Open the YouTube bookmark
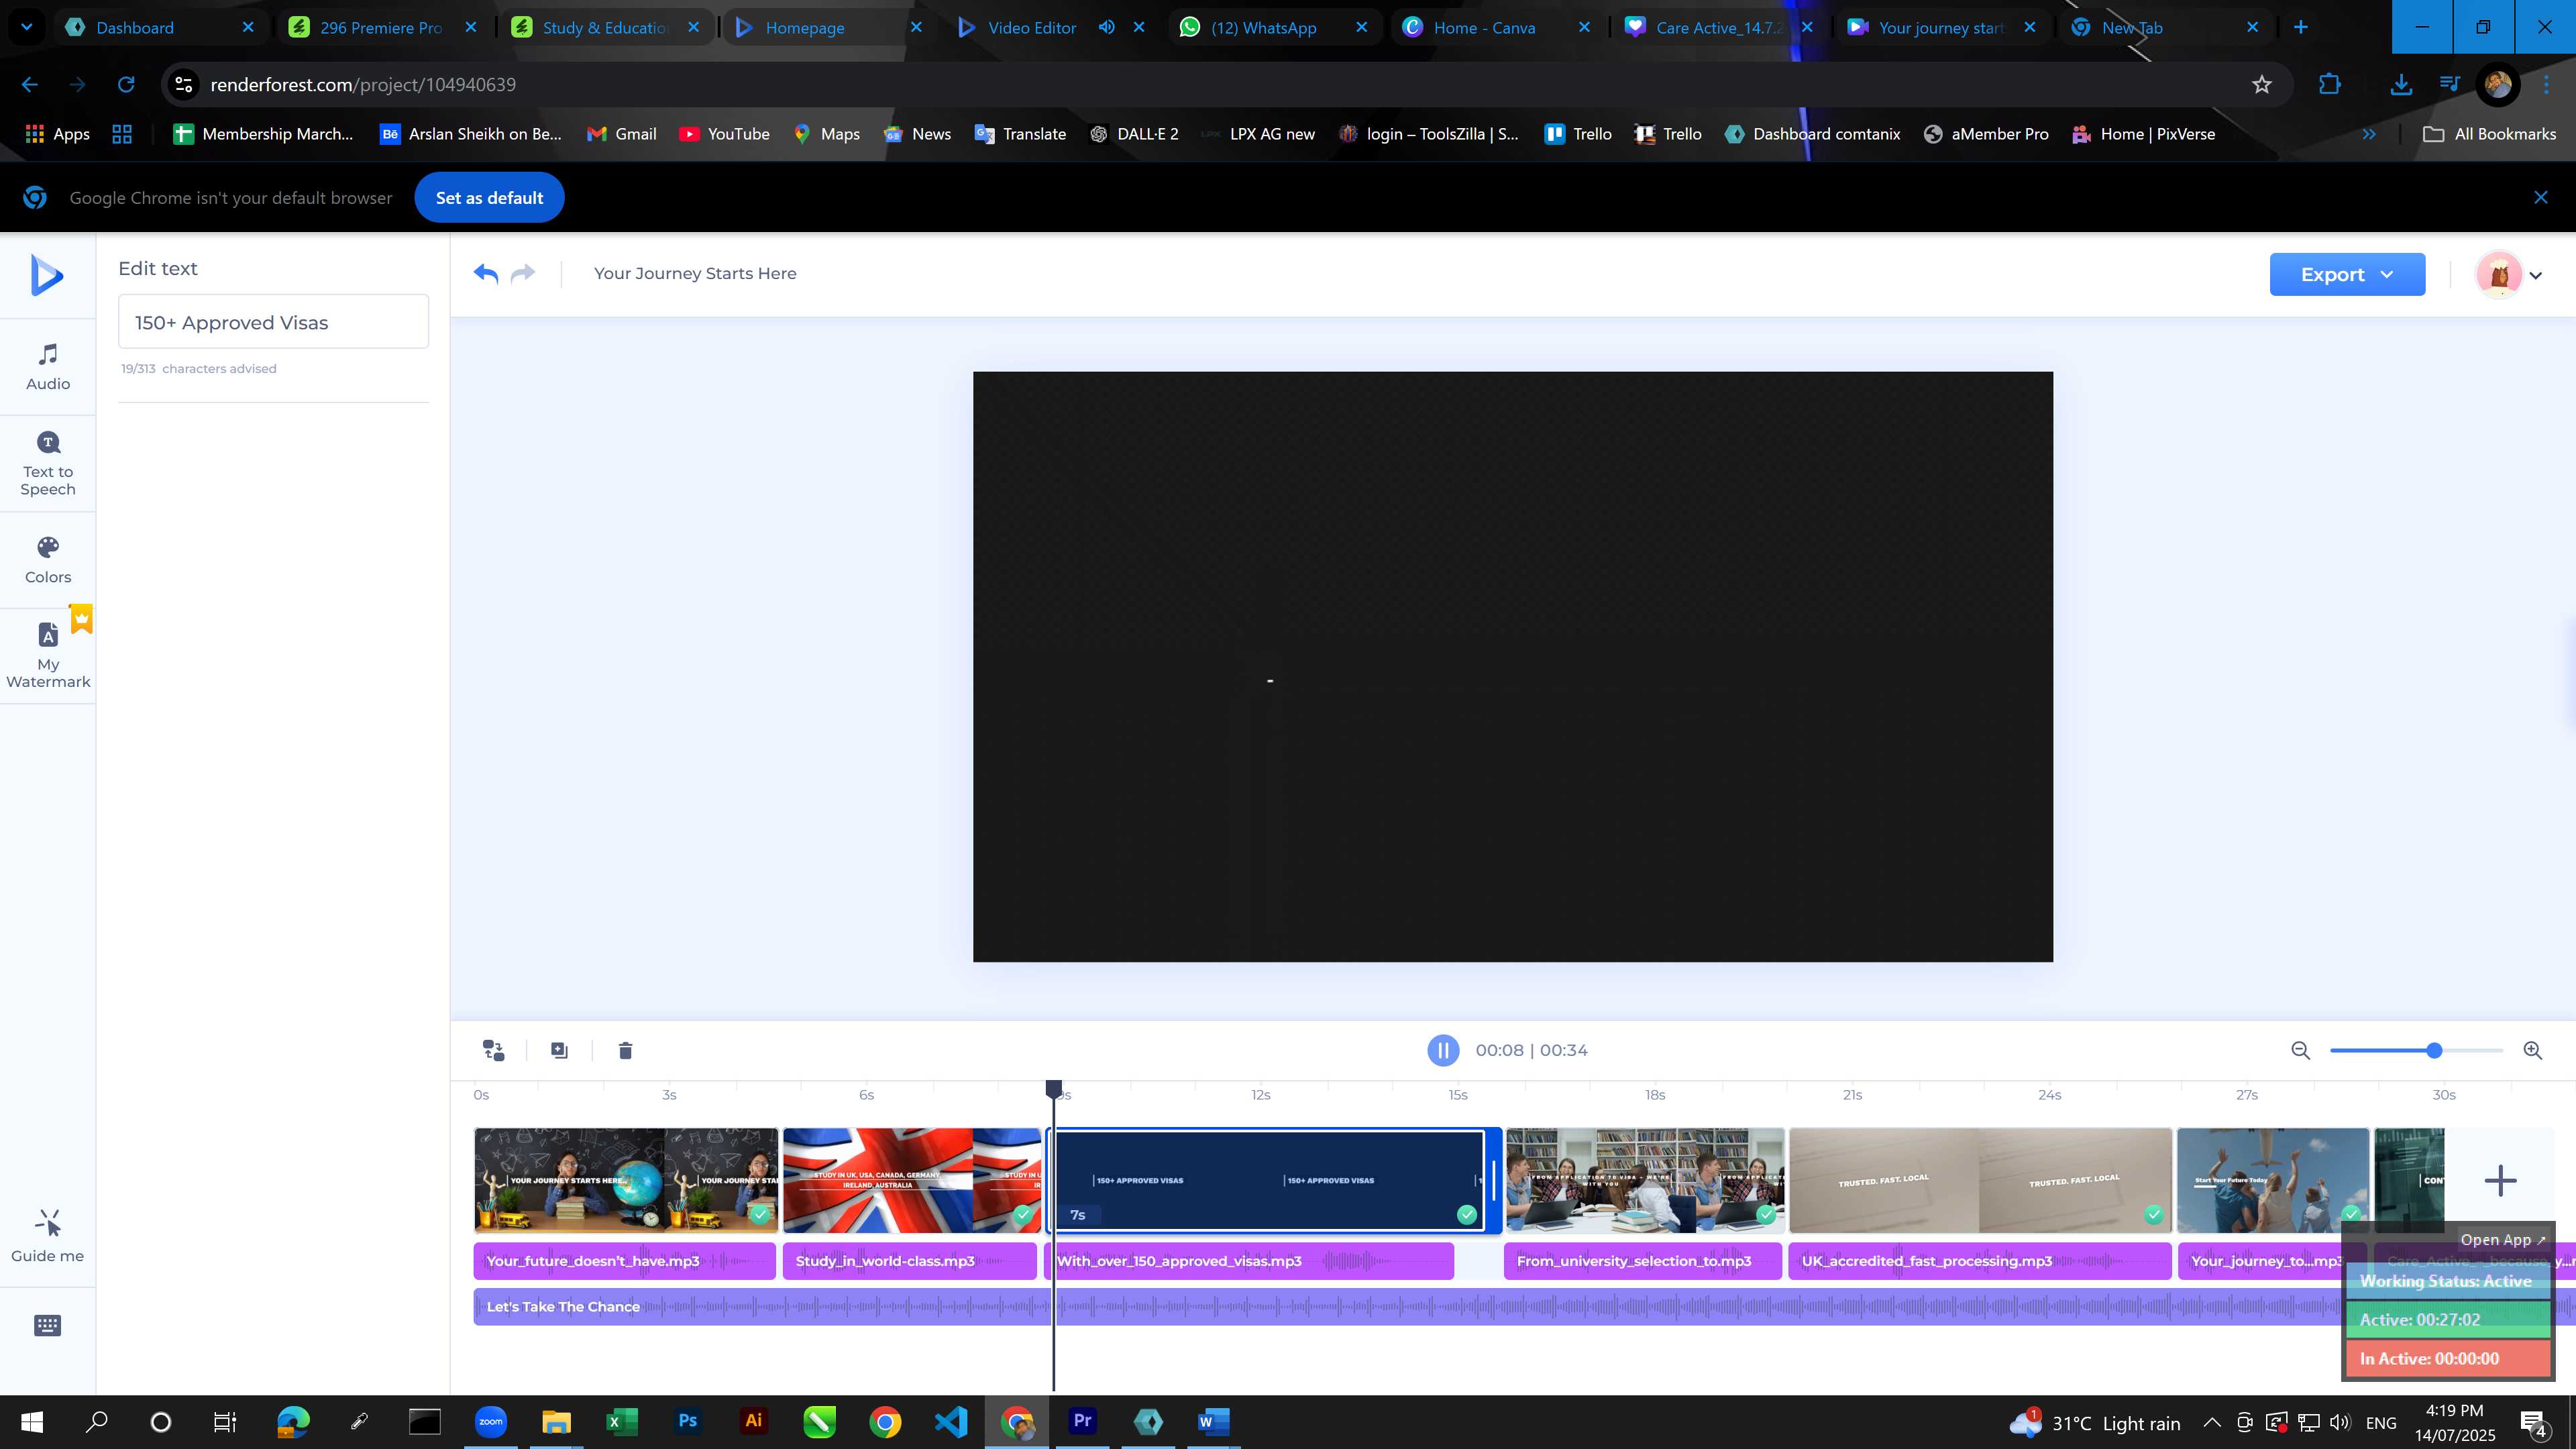This screenshot has width=2576, height=1449. tap(724, 134)
